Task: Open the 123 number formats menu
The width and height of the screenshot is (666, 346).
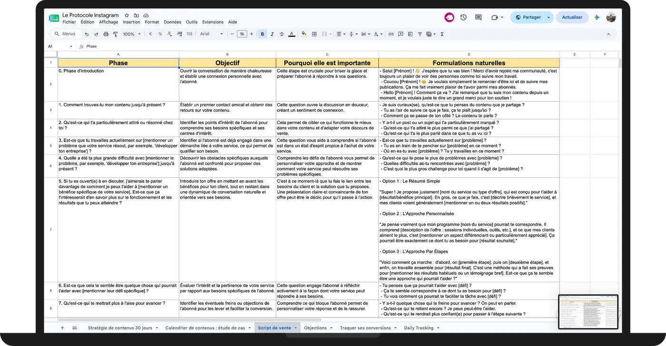Action: pyautogui.click(x=189, y=34)
